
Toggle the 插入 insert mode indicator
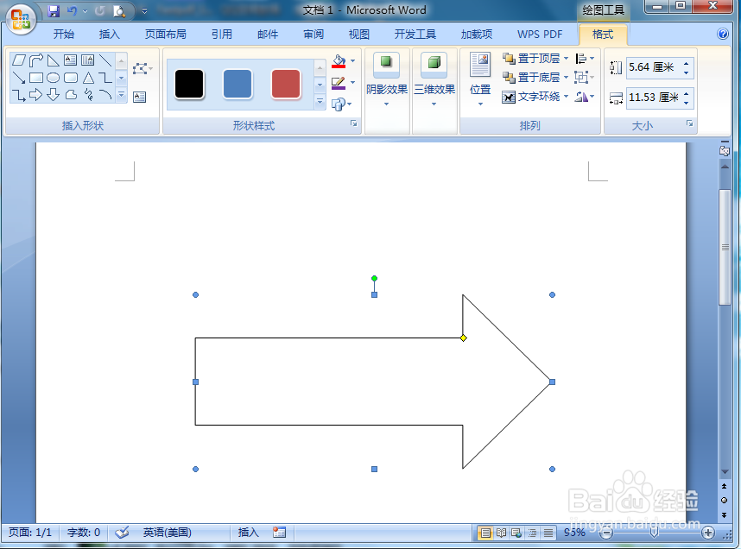(x=248, y=533)
